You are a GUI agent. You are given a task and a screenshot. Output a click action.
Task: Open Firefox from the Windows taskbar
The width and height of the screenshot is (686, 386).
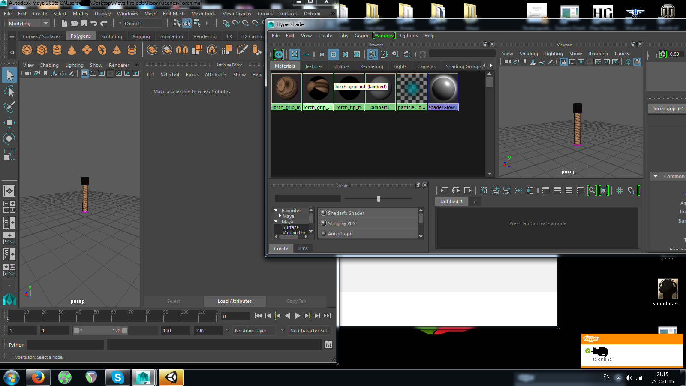point(38,377)
